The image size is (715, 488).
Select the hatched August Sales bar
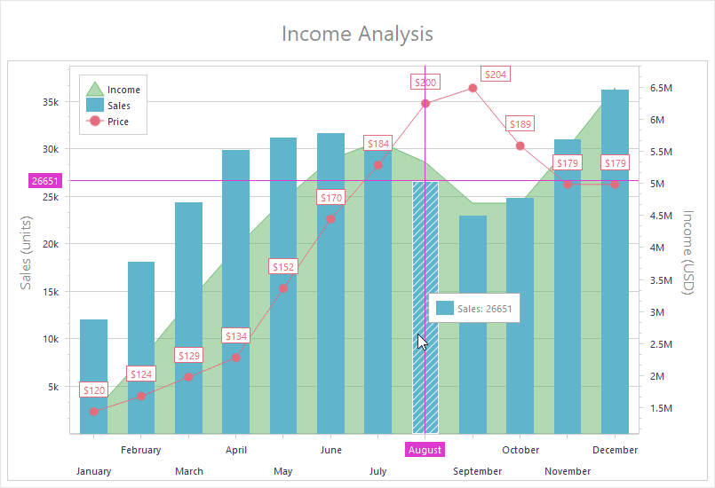(425, 308)
